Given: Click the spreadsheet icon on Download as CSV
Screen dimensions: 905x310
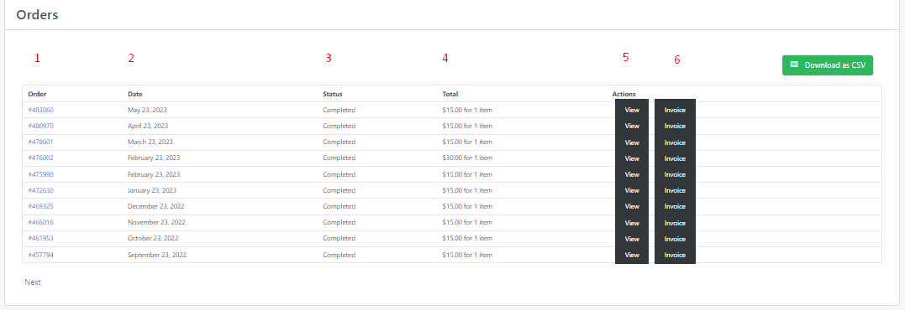Looking at the screenshot, I should point(794,65).
